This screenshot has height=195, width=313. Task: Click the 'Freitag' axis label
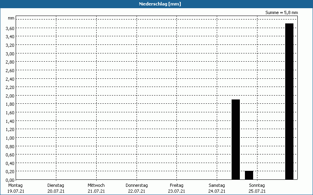pyautogui.click(x=176, y=185)
